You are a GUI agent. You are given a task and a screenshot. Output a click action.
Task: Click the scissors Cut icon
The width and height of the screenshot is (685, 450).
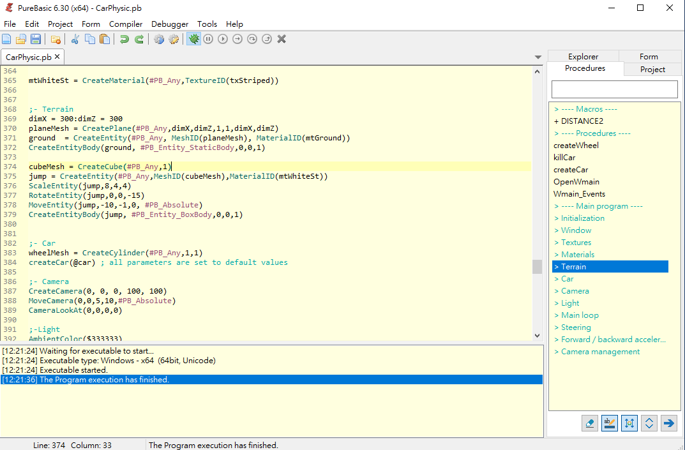pos(75,40)
